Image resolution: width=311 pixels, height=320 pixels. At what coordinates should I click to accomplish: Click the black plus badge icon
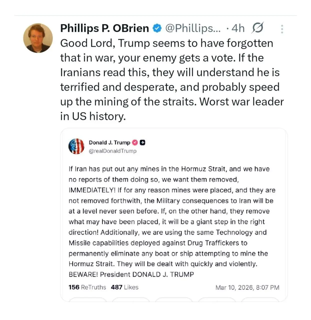tap(143, 142)
